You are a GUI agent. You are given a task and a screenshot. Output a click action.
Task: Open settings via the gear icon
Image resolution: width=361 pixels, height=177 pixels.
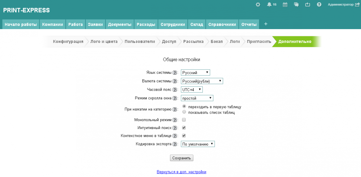coord(258,4)
